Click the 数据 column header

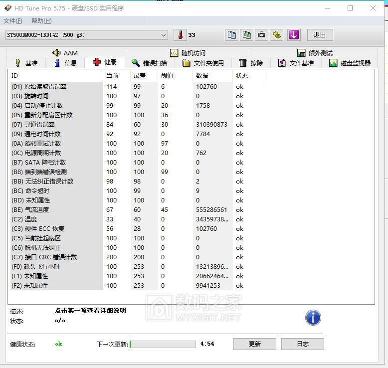212,76
